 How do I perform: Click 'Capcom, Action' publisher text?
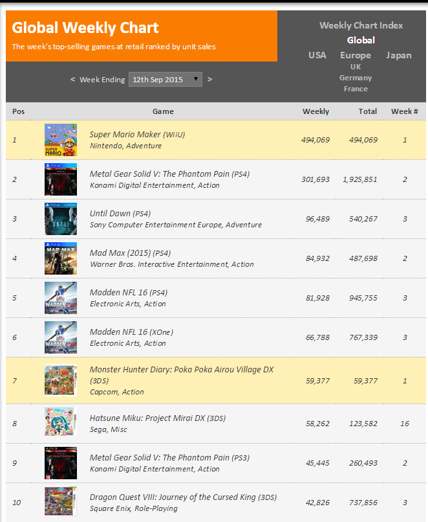pos(117,392)
